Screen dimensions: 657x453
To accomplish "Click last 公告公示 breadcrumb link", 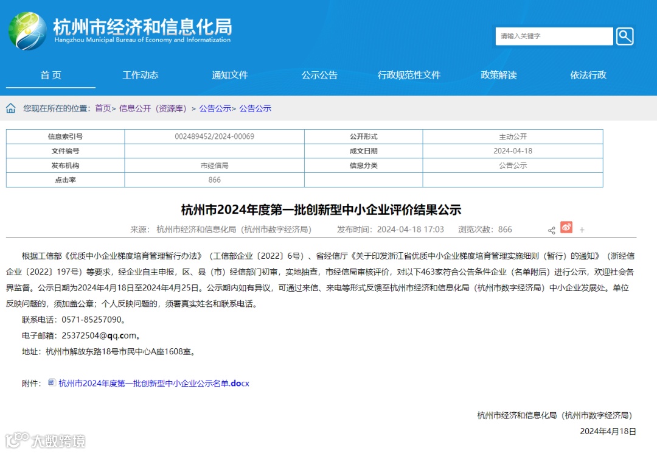I will coord(255,108).
